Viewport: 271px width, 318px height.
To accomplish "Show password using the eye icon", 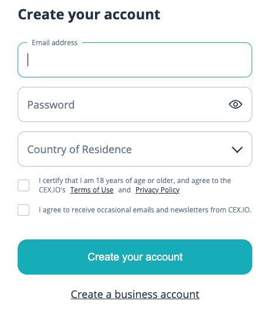I will (x=235, y=104).
